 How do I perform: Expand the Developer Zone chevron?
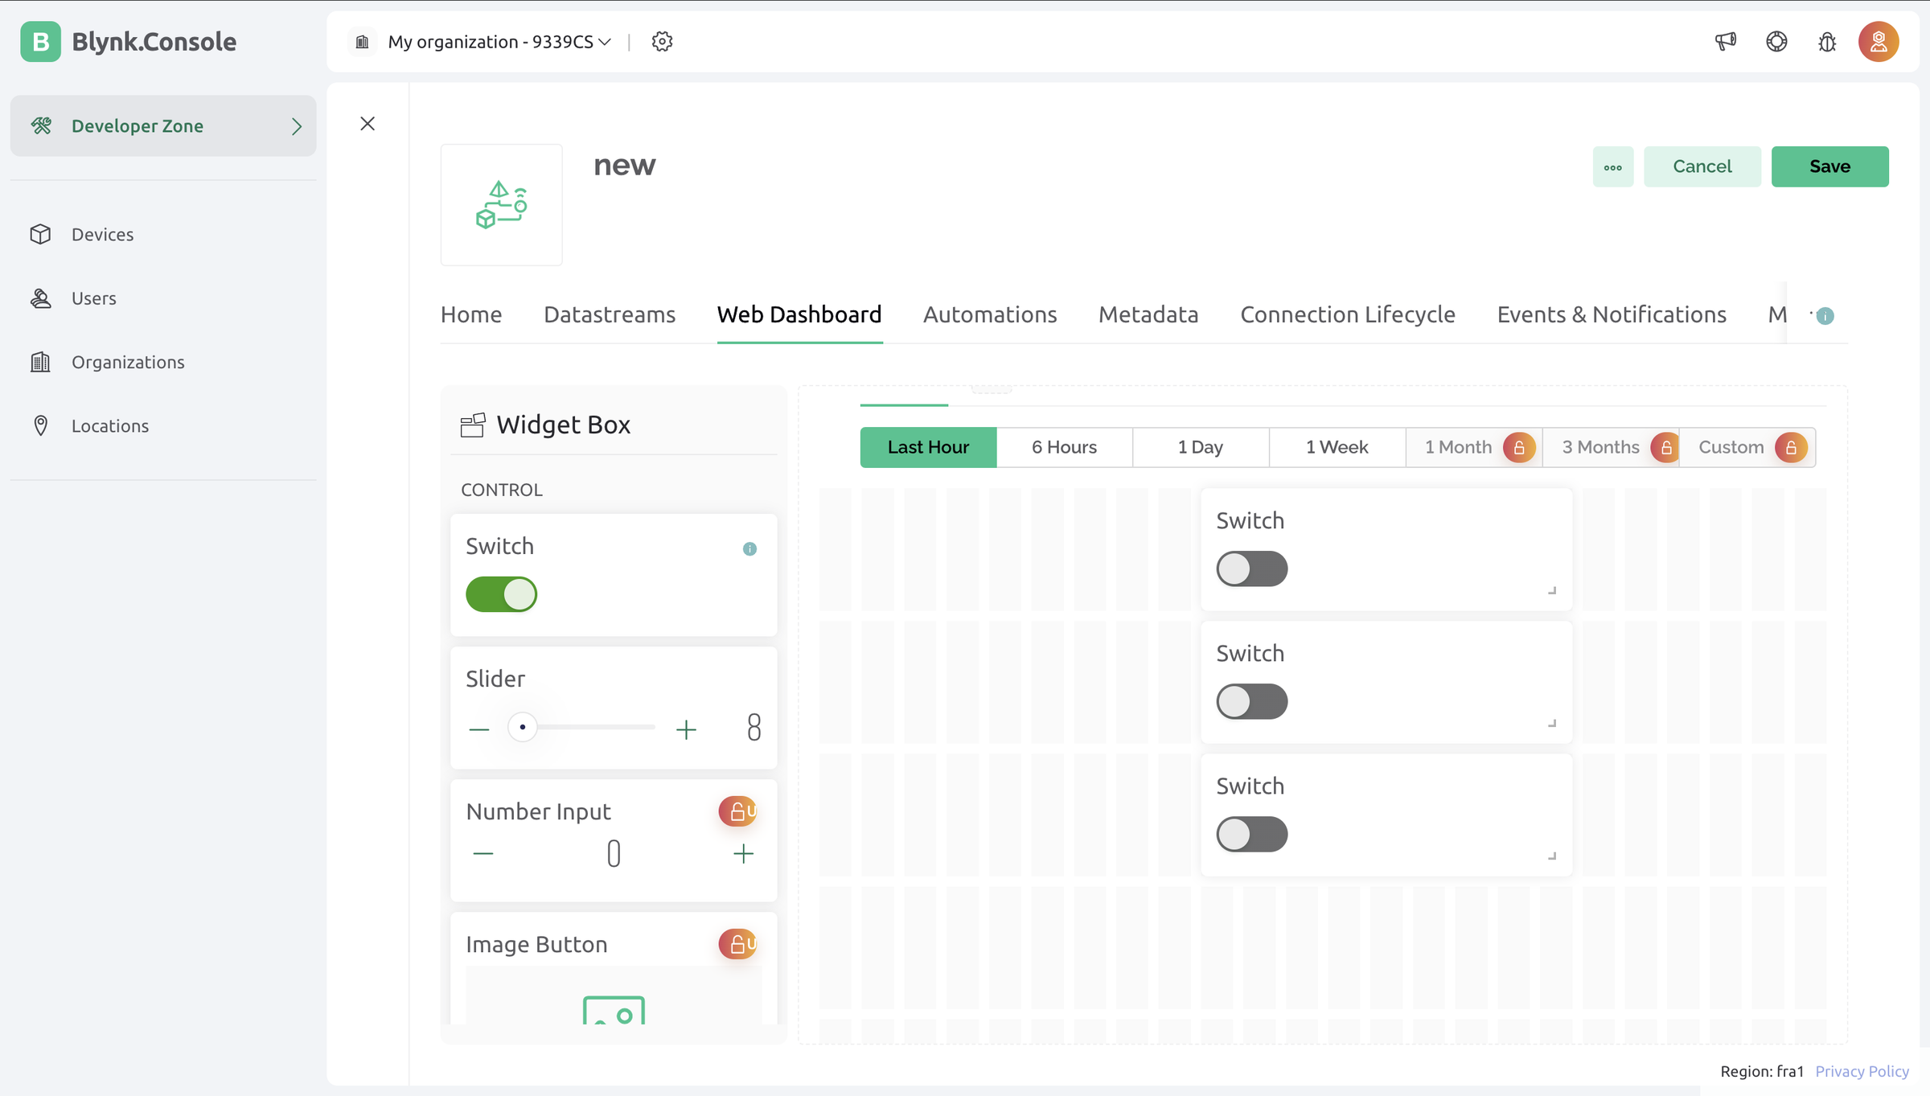coord(297,125)
